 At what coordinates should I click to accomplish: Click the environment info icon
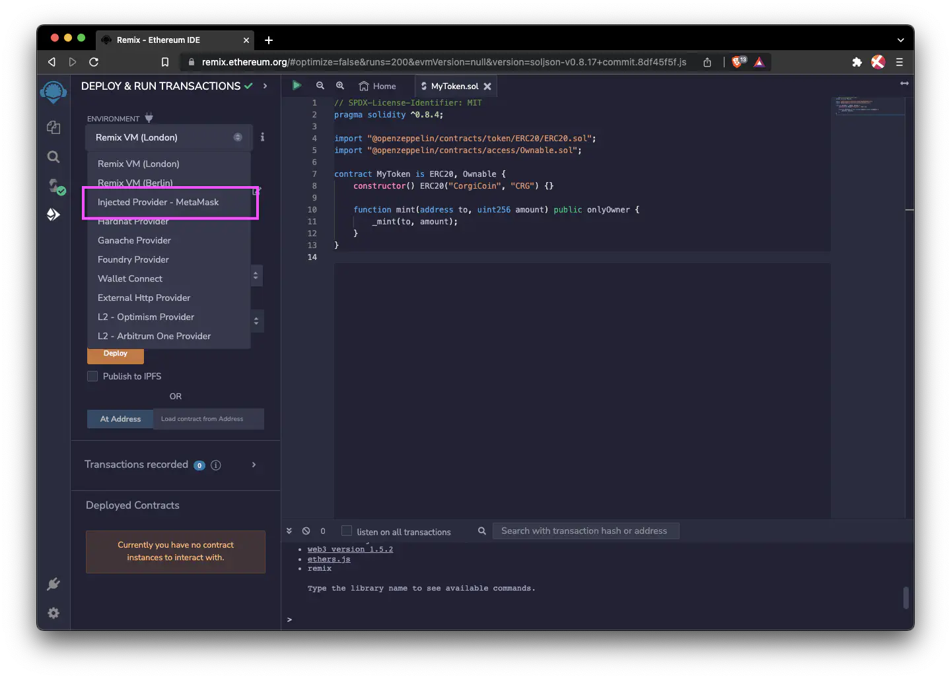click(262, 137)
